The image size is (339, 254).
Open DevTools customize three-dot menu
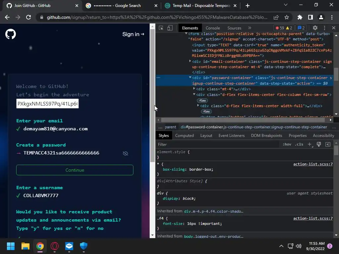pyautogui.click(x=324, y=28)
